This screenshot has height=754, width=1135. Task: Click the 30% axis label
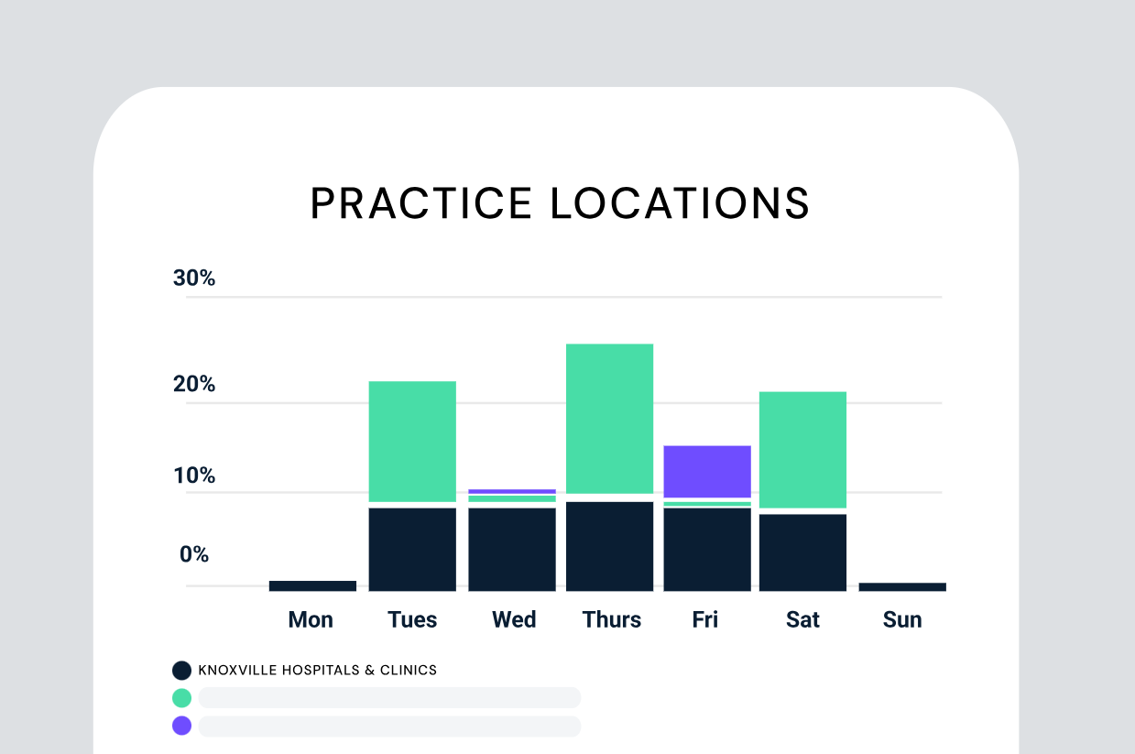pos(194,279)
